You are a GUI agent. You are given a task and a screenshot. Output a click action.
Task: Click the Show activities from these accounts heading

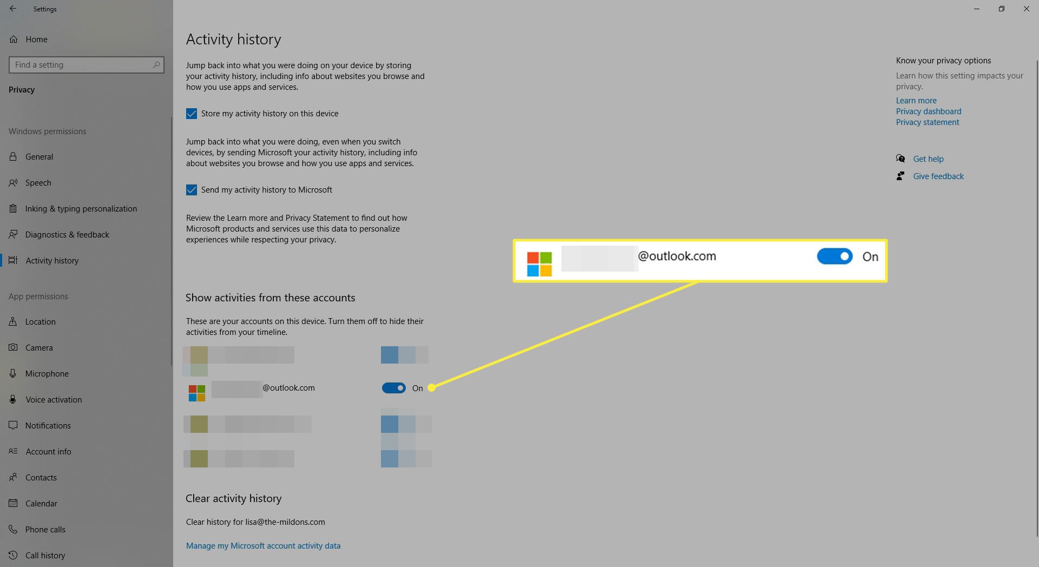tap(271, 298)
